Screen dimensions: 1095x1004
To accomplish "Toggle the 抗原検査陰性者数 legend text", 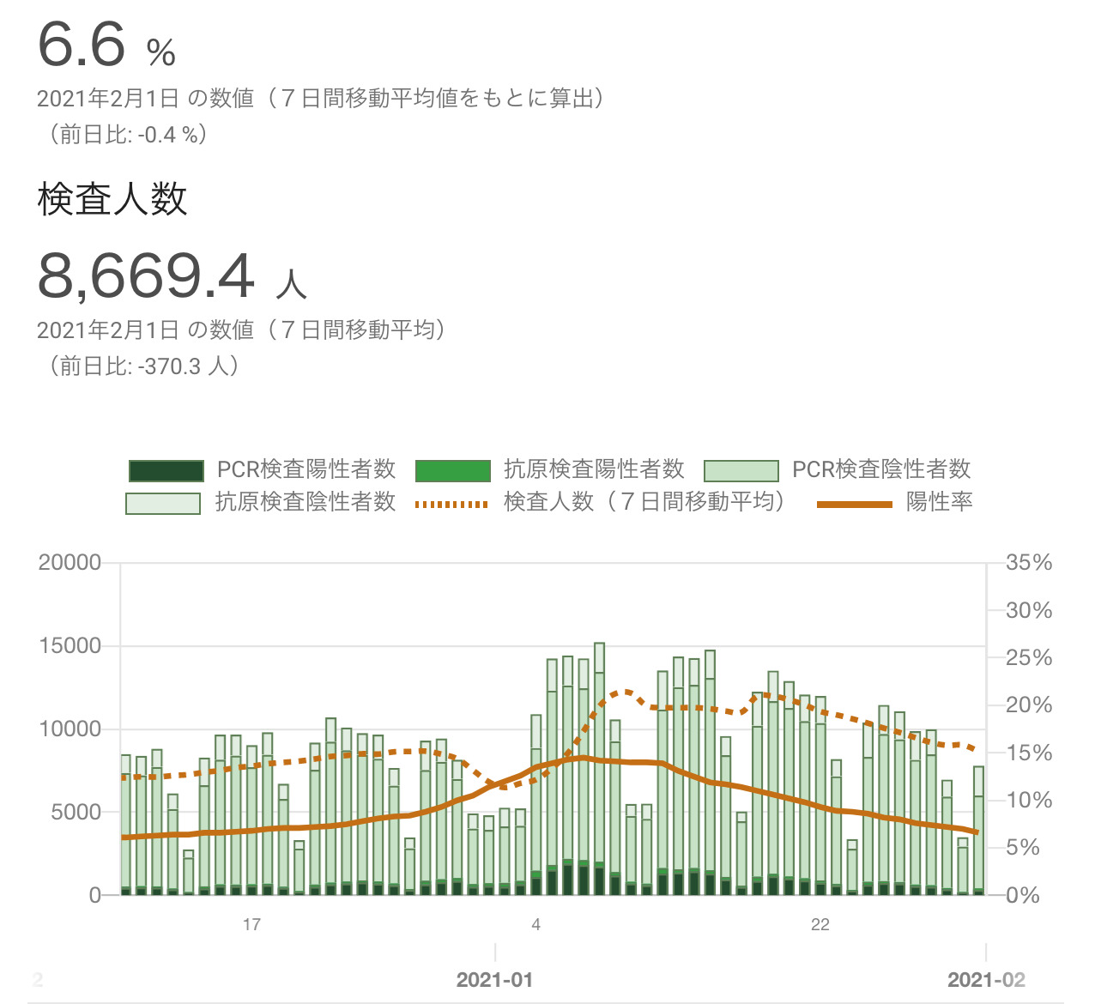I will (305, 502).
